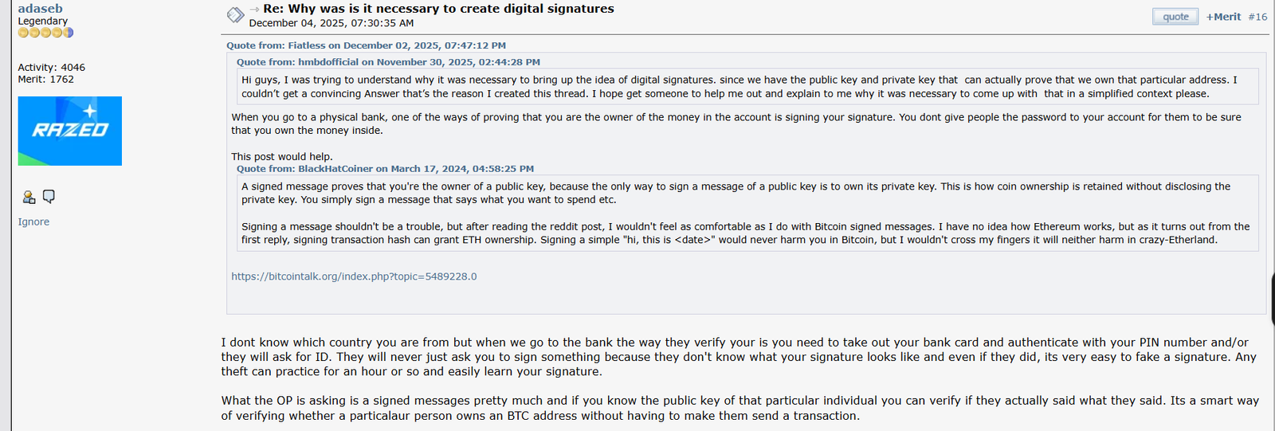This screenshot has width=1275, height=431.
Task: Follow the "Quote from: hmbdofficial" link
Action: pos(388,61)
